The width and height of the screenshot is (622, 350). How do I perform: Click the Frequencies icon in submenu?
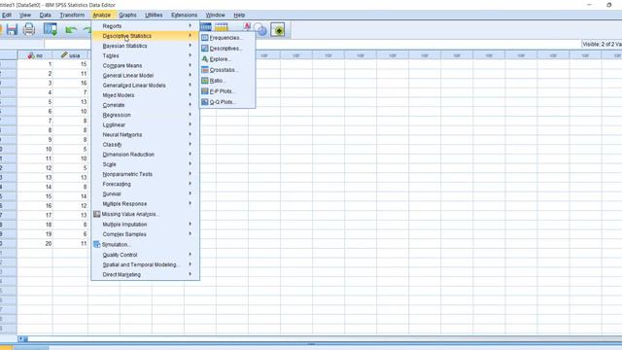click(205, 38)
